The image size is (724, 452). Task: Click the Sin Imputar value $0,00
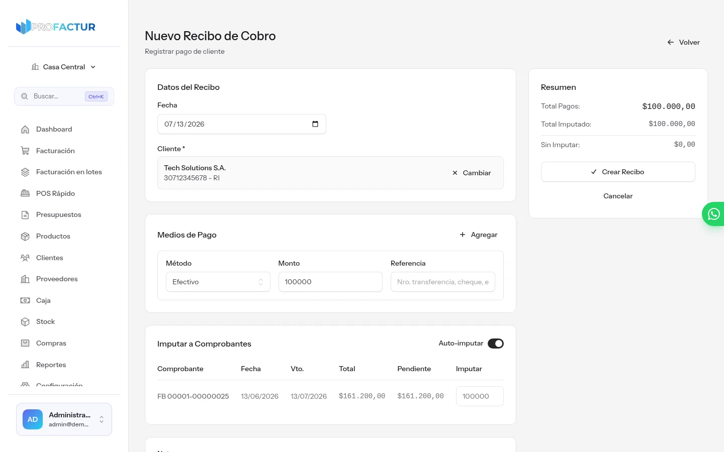(x=685, y=145)
